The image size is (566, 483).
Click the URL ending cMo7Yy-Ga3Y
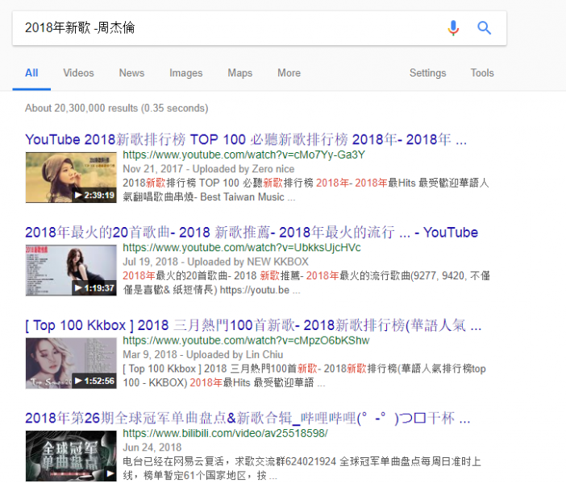[244, 155]
